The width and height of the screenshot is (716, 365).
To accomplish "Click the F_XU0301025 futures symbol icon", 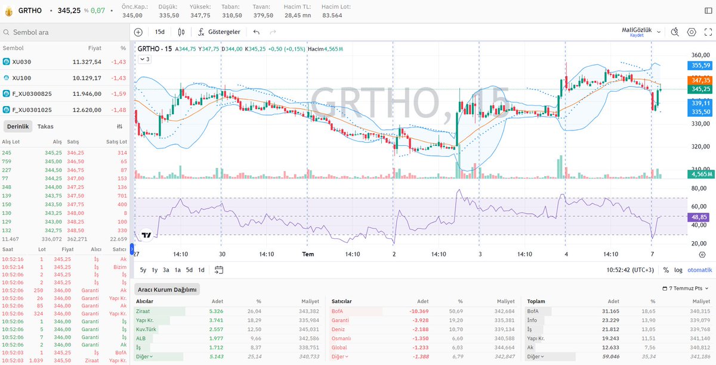I will [x=6, y=110].
